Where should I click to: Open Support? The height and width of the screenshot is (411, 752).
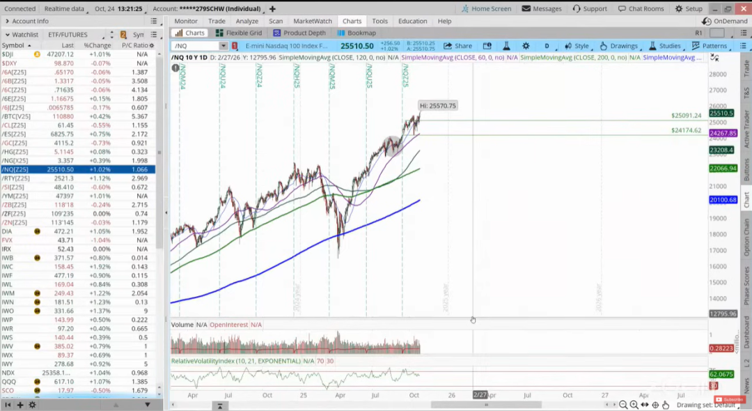coord(590,8)
